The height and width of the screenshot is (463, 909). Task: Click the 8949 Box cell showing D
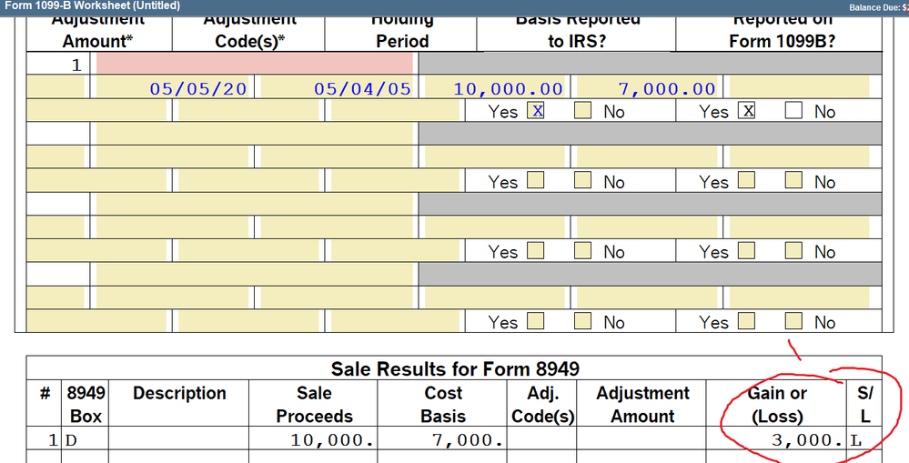tap(84, 440)
